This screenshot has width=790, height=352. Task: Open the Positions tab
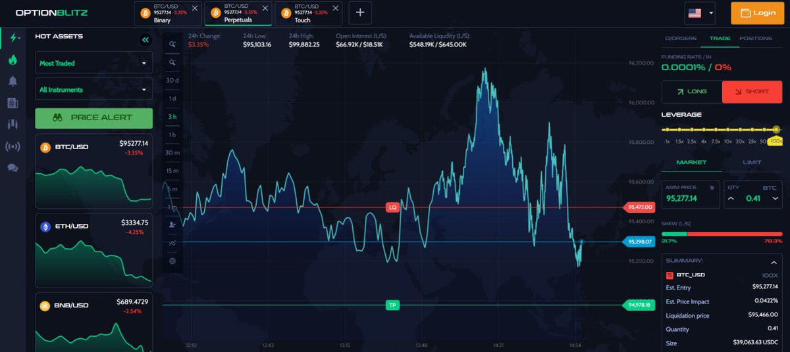(x=755, y=38)
